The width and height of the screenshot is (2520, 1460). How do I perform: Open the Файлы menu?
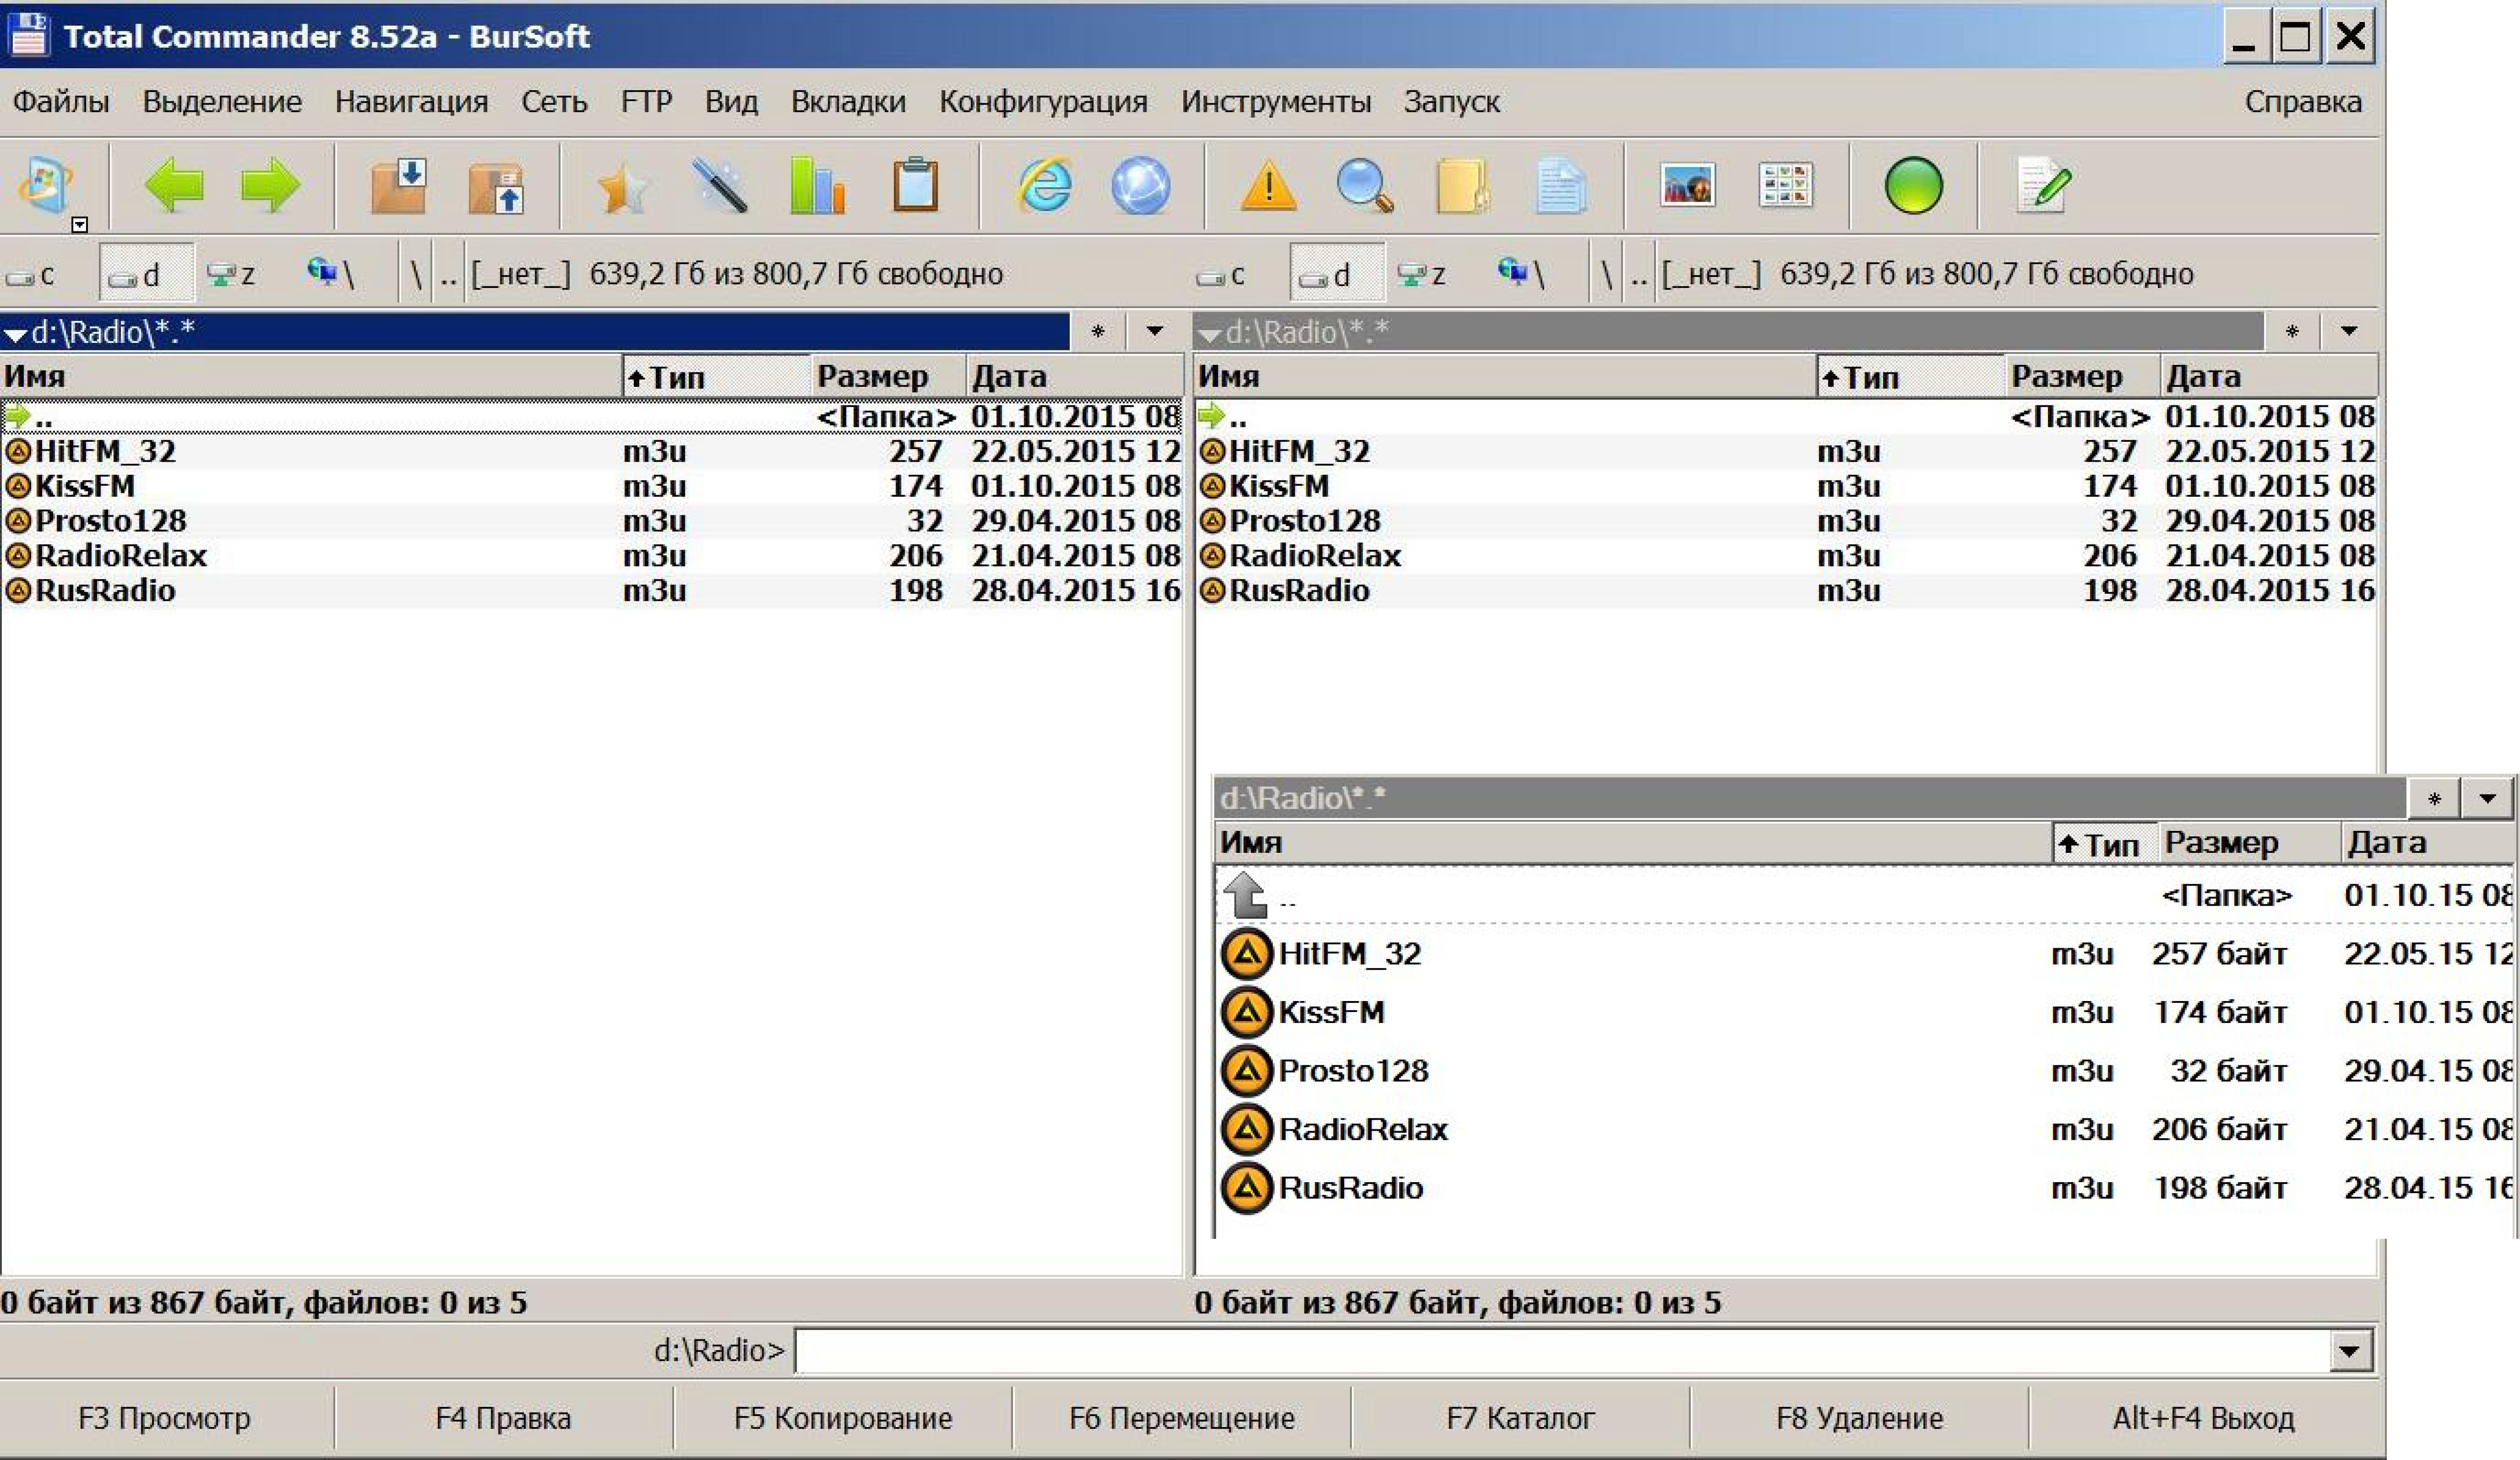pyautogui.click(x=61, y=102)
